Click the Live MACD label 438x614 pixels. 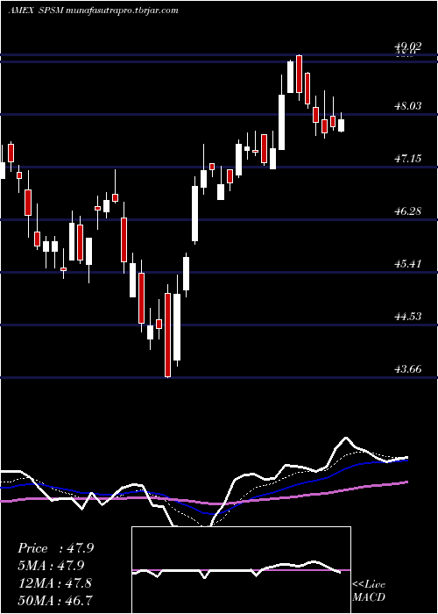[369, 590]
